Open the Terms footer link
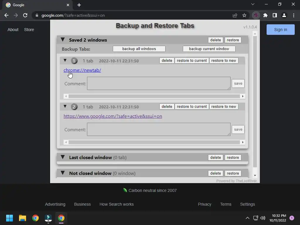 [226, 204]
